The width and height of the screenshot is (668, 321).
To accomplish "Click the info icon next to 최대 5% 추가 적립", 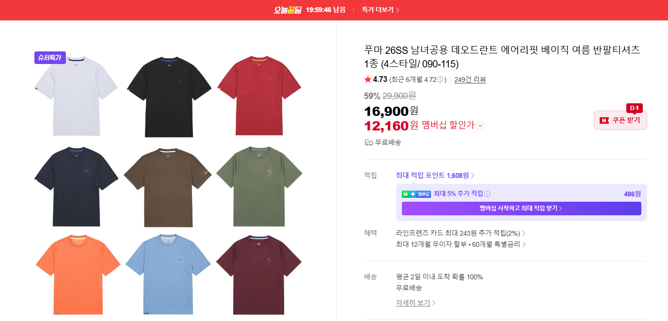I will (x=487, y=194).
